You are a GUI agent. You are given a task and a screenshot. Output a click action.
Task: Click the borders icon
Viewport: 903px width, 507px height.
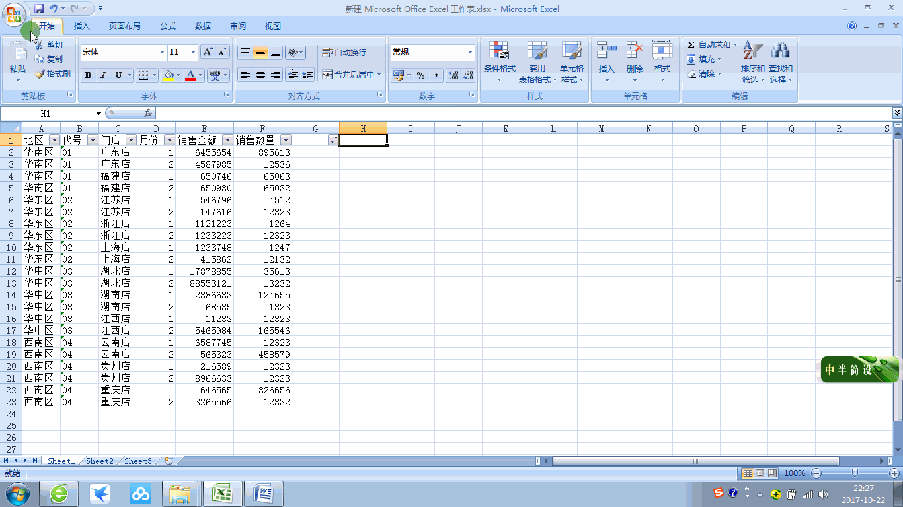144,75
